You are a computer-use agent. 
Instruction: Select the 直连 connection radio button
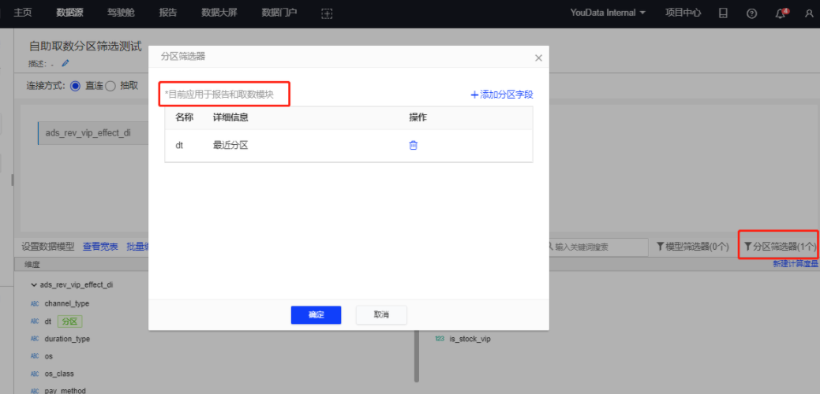point(76,86)
